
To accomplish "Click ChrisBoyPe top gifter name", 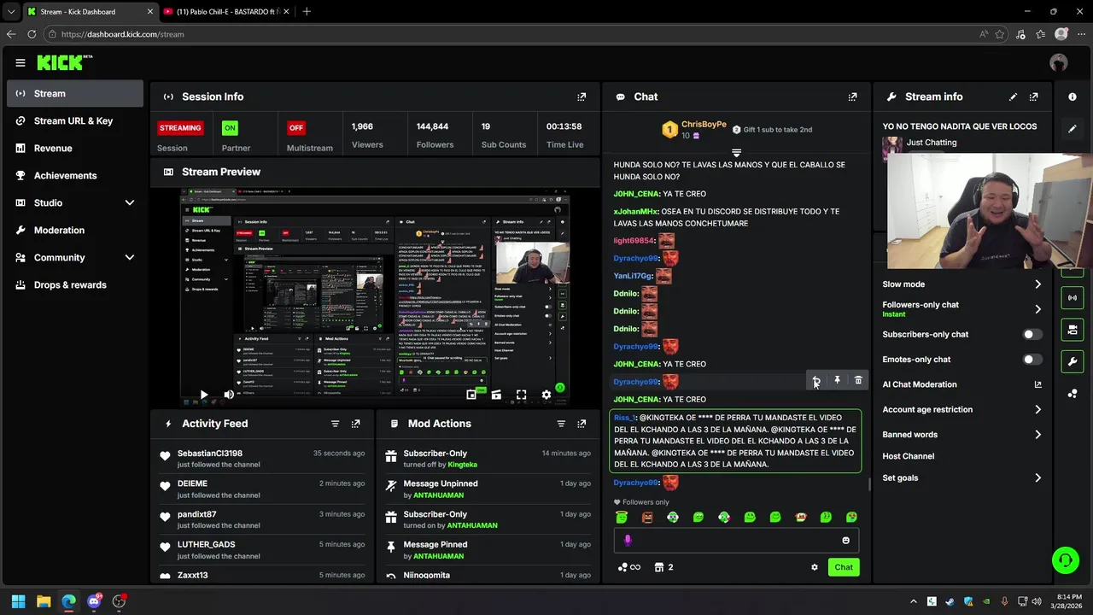I will pyautogui.click(x=704, y=125).
